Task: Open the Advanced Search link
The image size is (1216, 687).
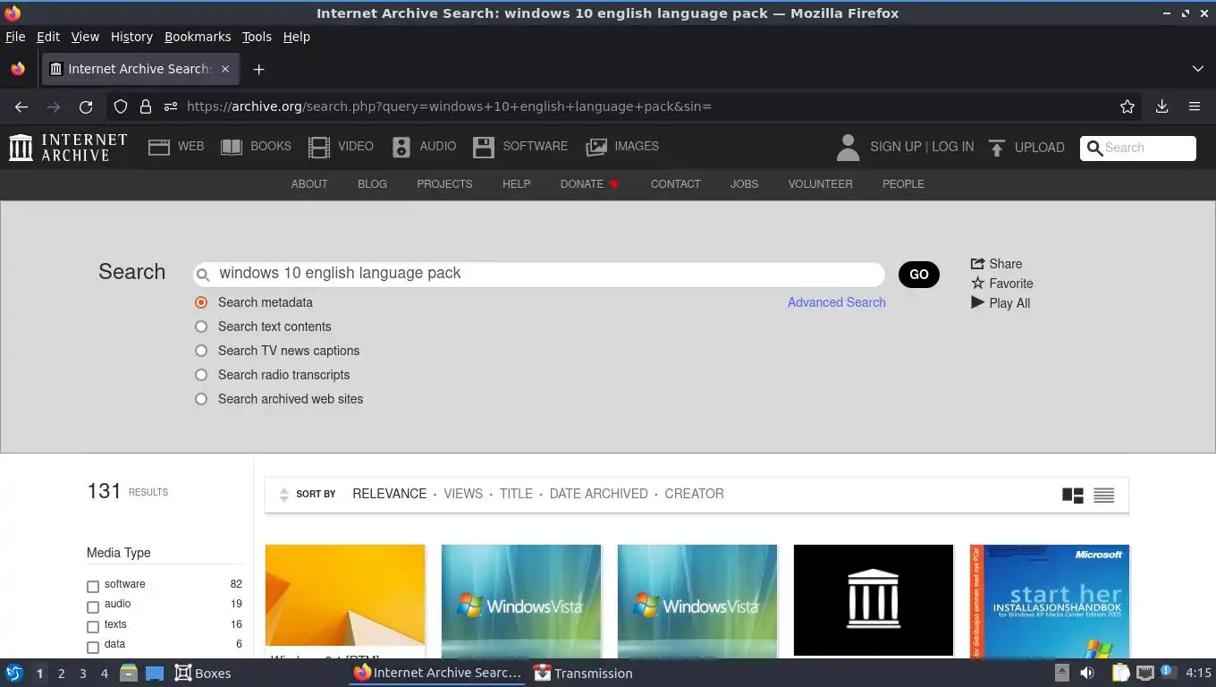Action: click(837, 302)
